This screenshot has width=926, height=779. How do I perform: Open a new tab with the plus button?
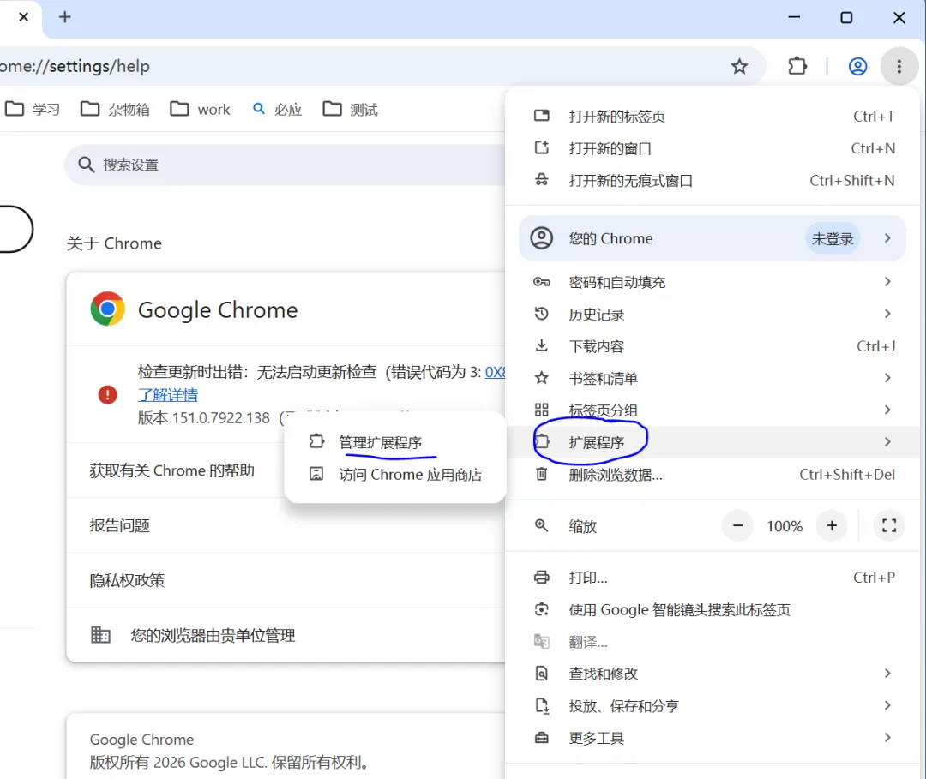(x=65, y=17)
